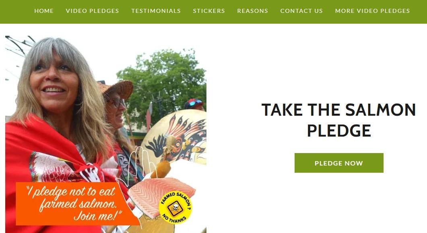
Task: Open the Reasons menu link
Action: point(252,11)
